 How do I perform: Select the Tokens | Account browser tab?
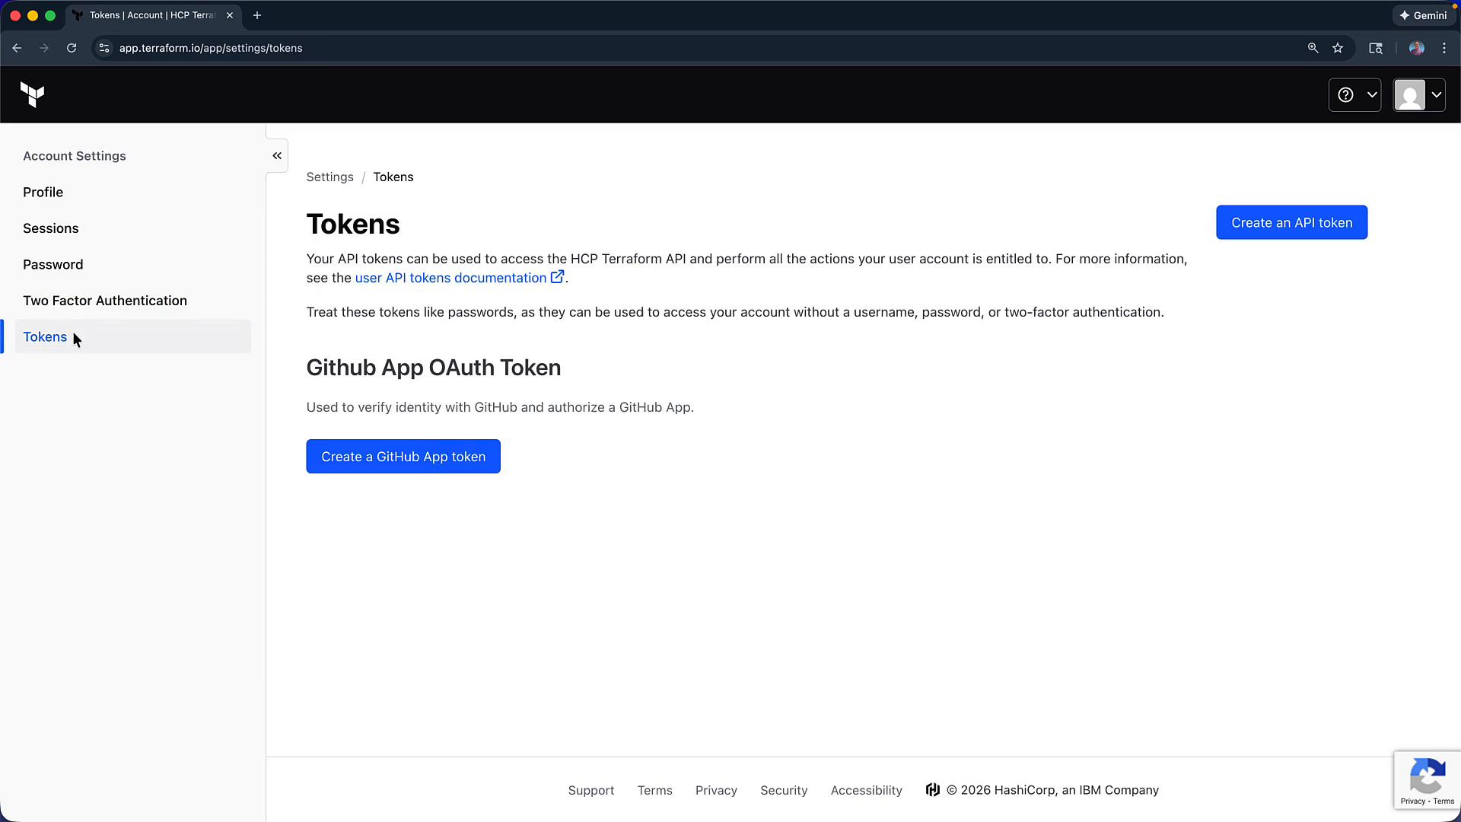(152, 15)
